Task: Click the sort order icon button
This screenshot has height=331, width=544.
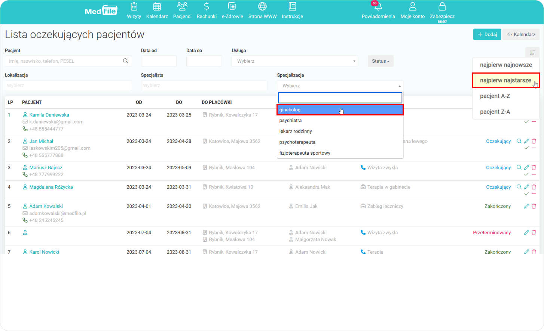Action: point(532,53)
